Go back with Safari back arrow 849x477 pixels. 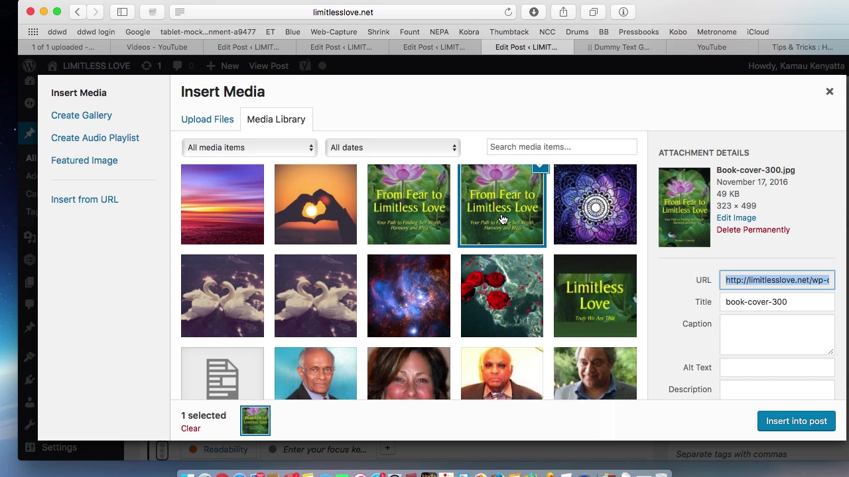tap(78, 12)
